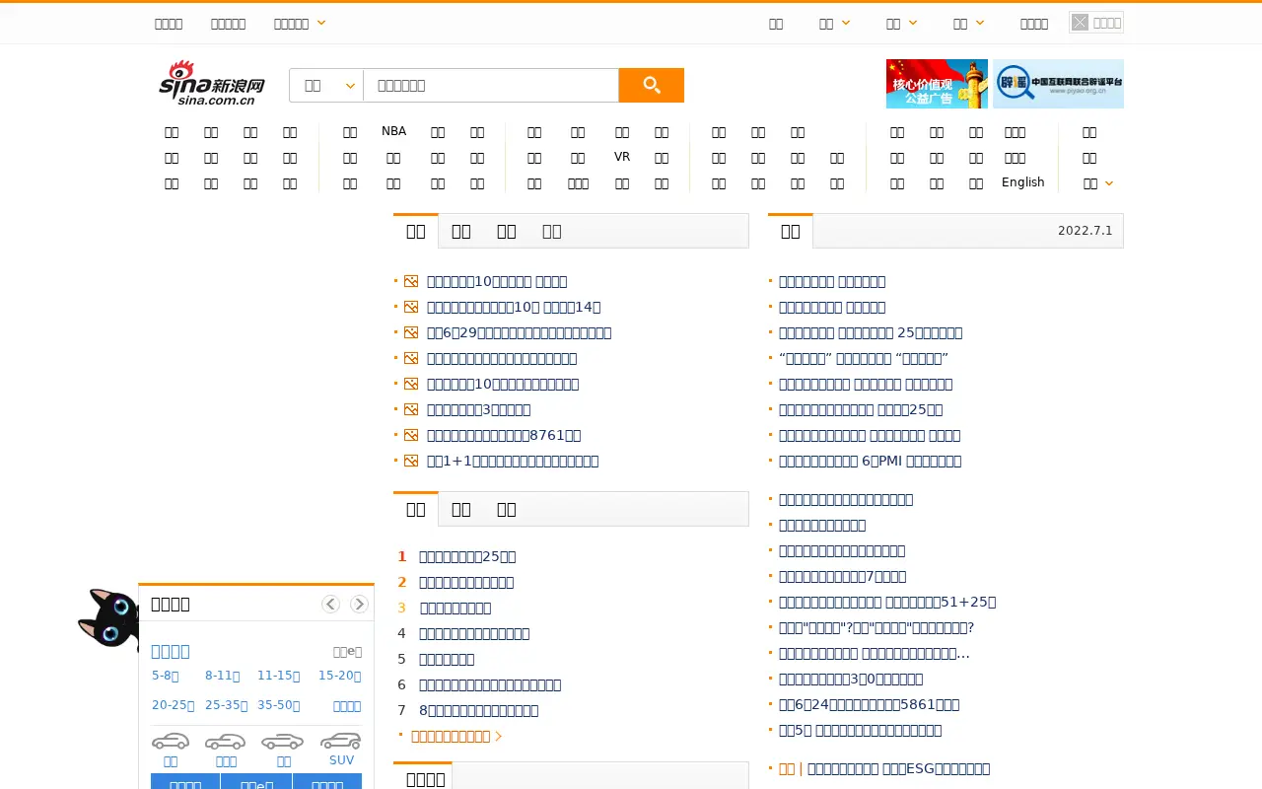Click the 2022.7.1 date label
Viewport: 1262px width, 789px height.
click(x=1085, y=231)
